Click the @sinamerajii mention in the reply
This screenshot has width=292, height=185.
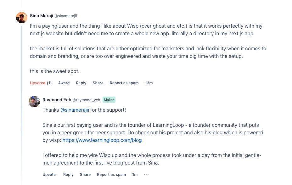click(75, 110)
